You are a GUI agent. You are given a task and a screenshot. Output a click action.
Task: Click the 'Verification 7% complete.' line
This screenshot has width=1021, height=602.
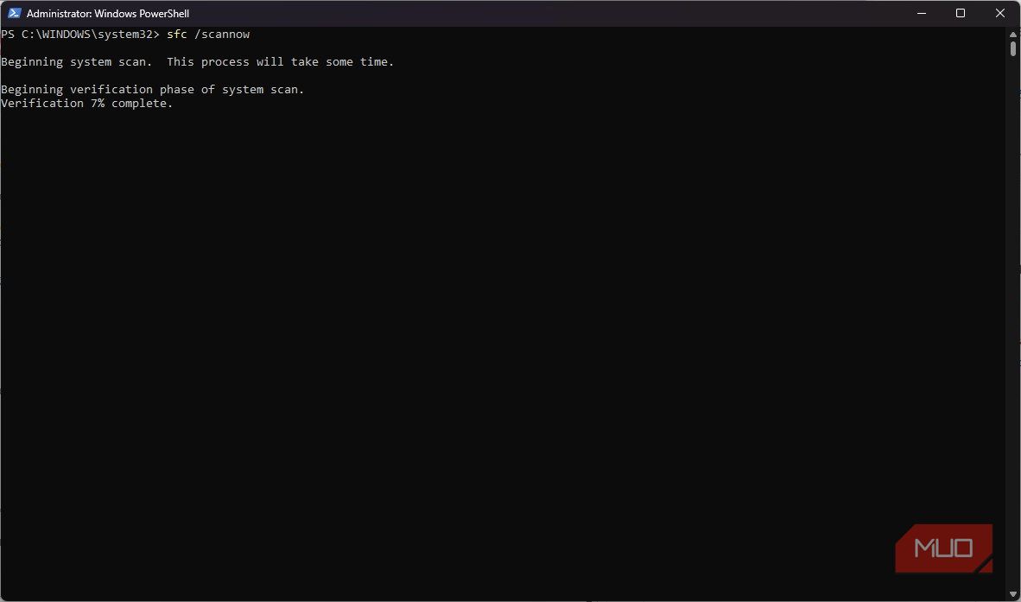[x=87, y=103]
